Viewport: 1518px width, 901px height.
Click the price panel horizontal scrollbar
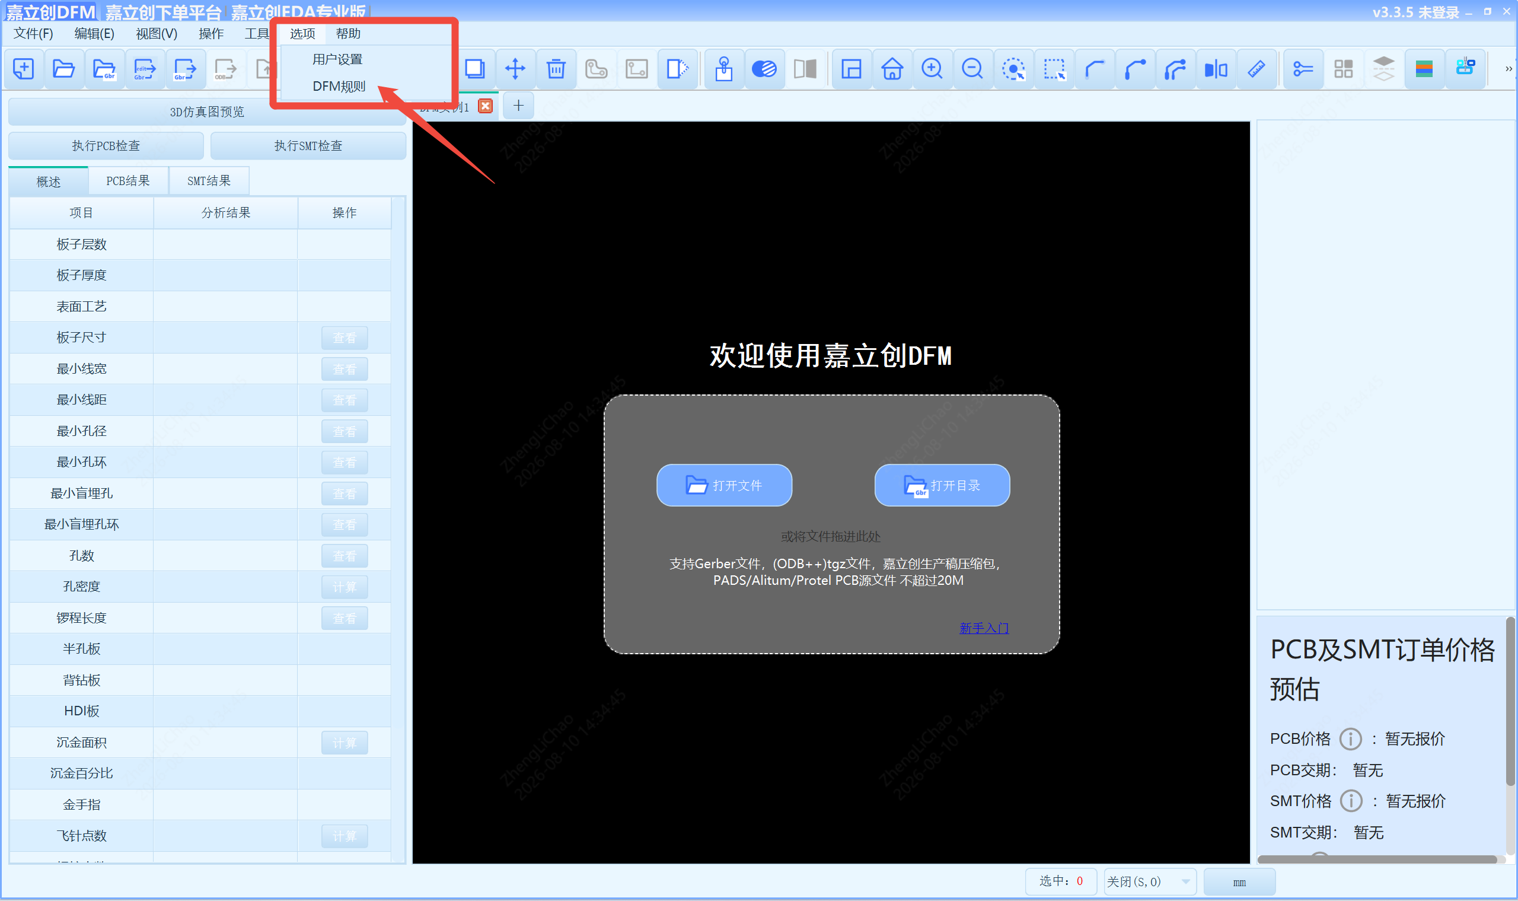point(1377,858)
